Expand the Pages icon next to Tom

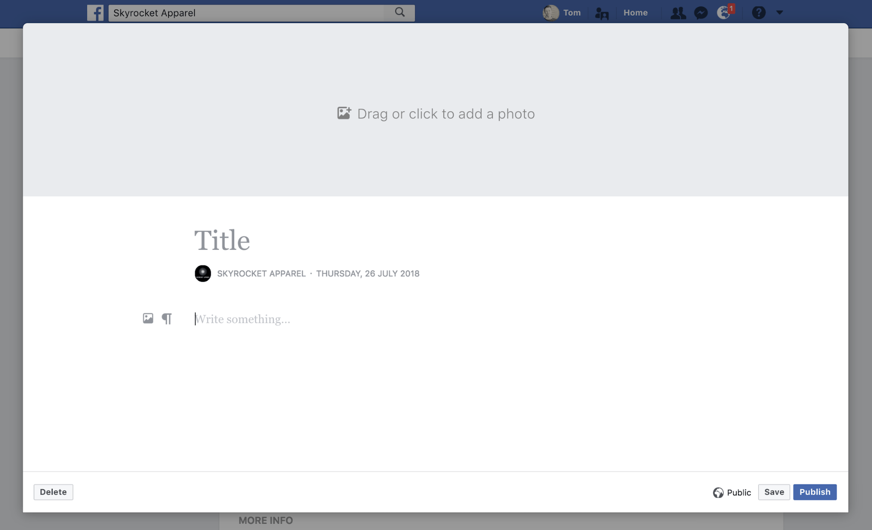(601, 13)
